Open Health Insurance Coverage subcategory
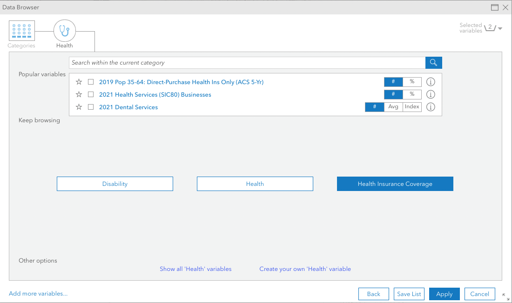This screenshot has width=512, height=303. 395,184
